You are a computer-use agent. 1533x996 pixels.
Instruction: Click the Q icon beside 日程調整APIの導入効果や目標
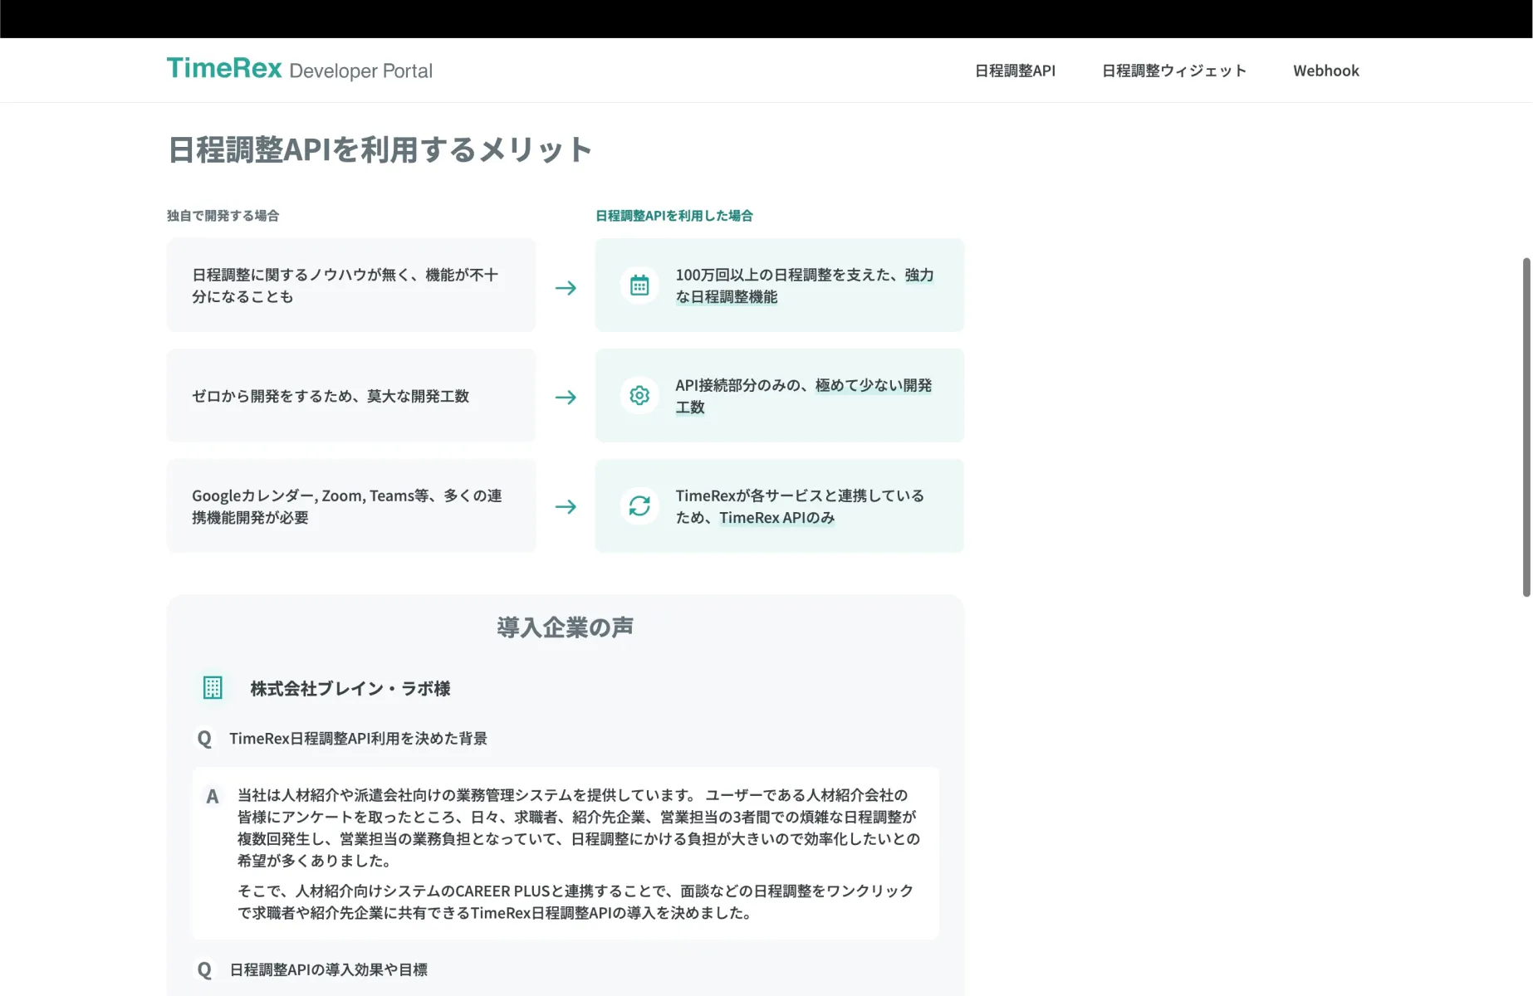204,970
